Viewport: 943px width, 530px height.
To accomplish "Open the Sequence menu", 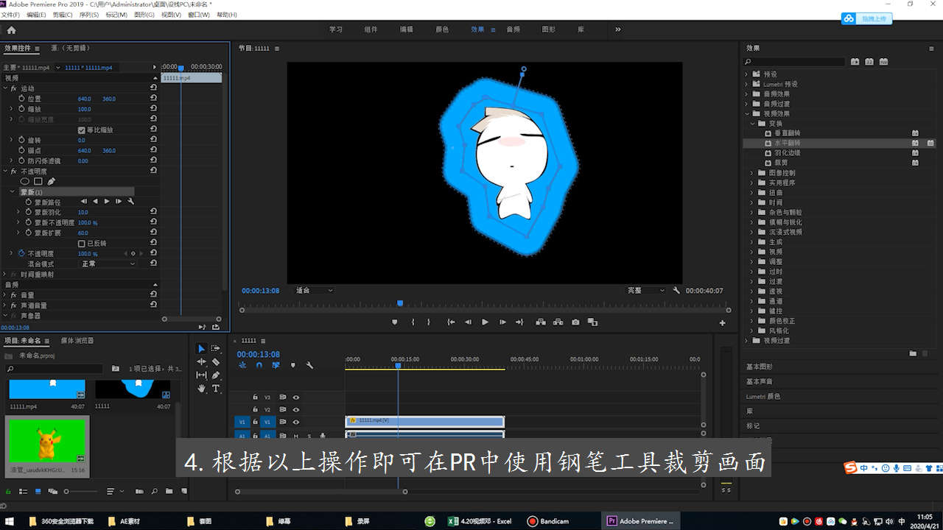I will coord(88,15).
